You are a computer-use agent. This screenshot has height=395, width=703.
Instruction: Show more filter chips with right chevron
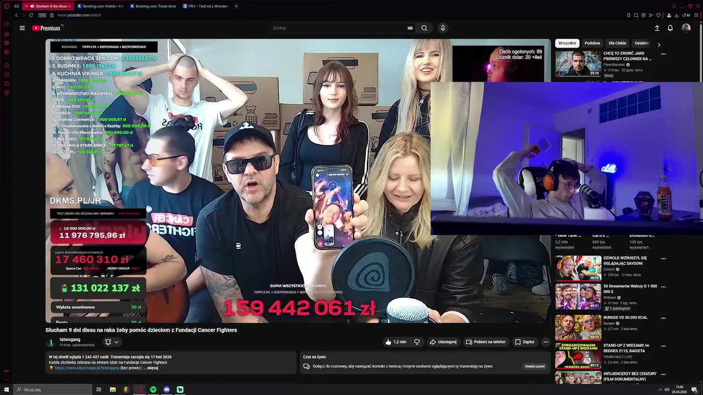coord(659,44)
